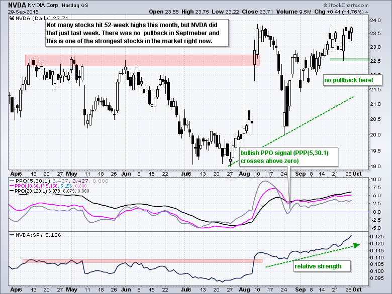Click the 0.0 PPO axis label

(x=377, y=212)
